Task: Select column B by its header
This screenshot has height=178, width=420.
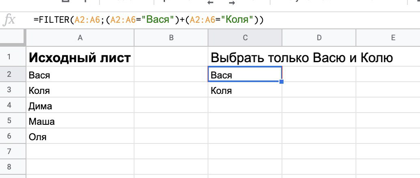Action: click(171, 38)
